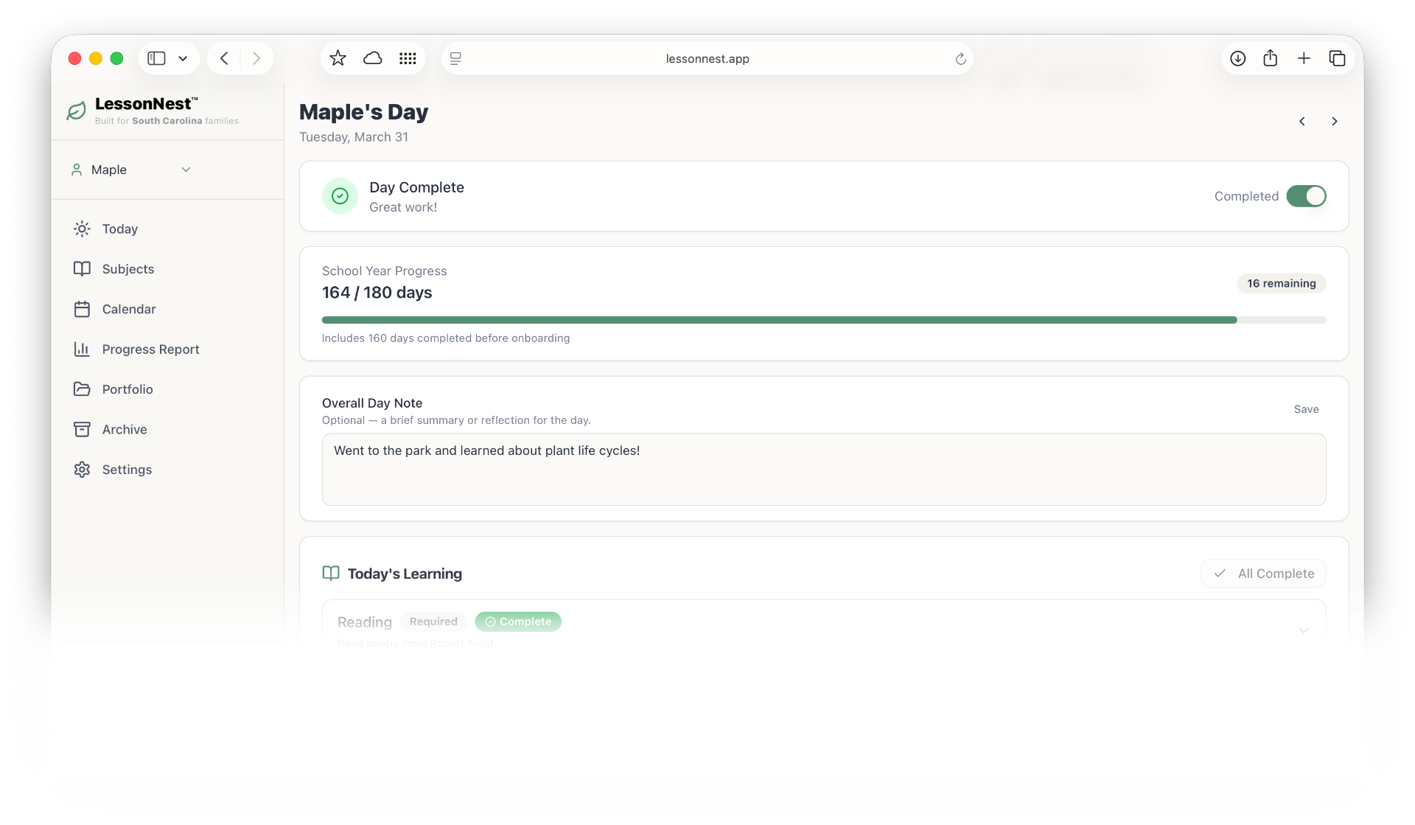
Task: Go to next day with right chevron
Action: pos(1335,122)
